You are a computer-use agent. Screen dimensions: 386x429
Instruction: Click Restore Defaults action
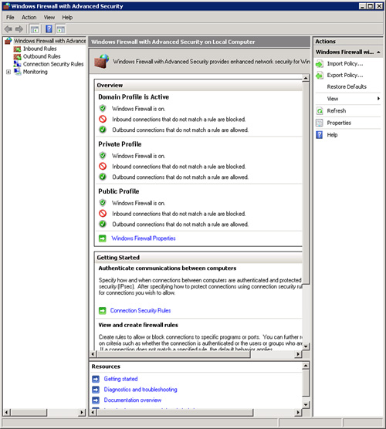click(347, 86)
